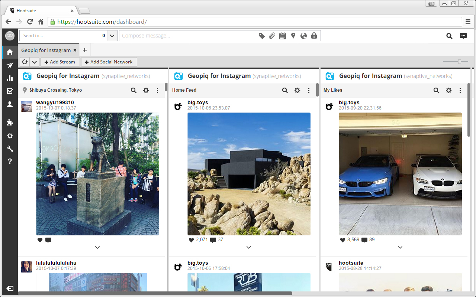This screenshot has width=476, height=297.
Task: Expand the BMW cars post chevron
Action: [400, 247]
